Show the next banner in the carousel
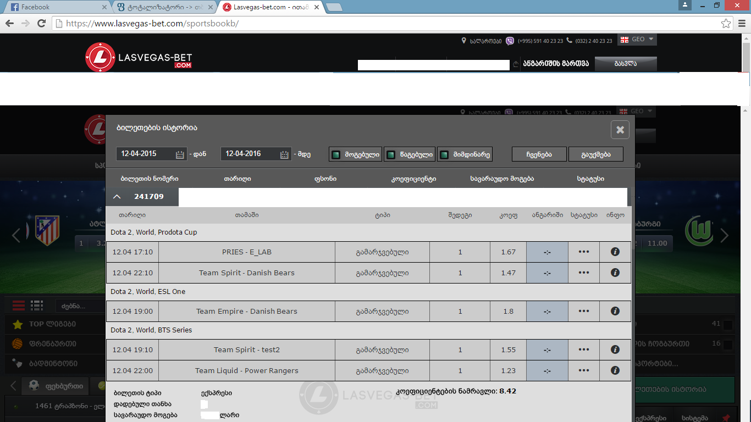 click(725, 235)
